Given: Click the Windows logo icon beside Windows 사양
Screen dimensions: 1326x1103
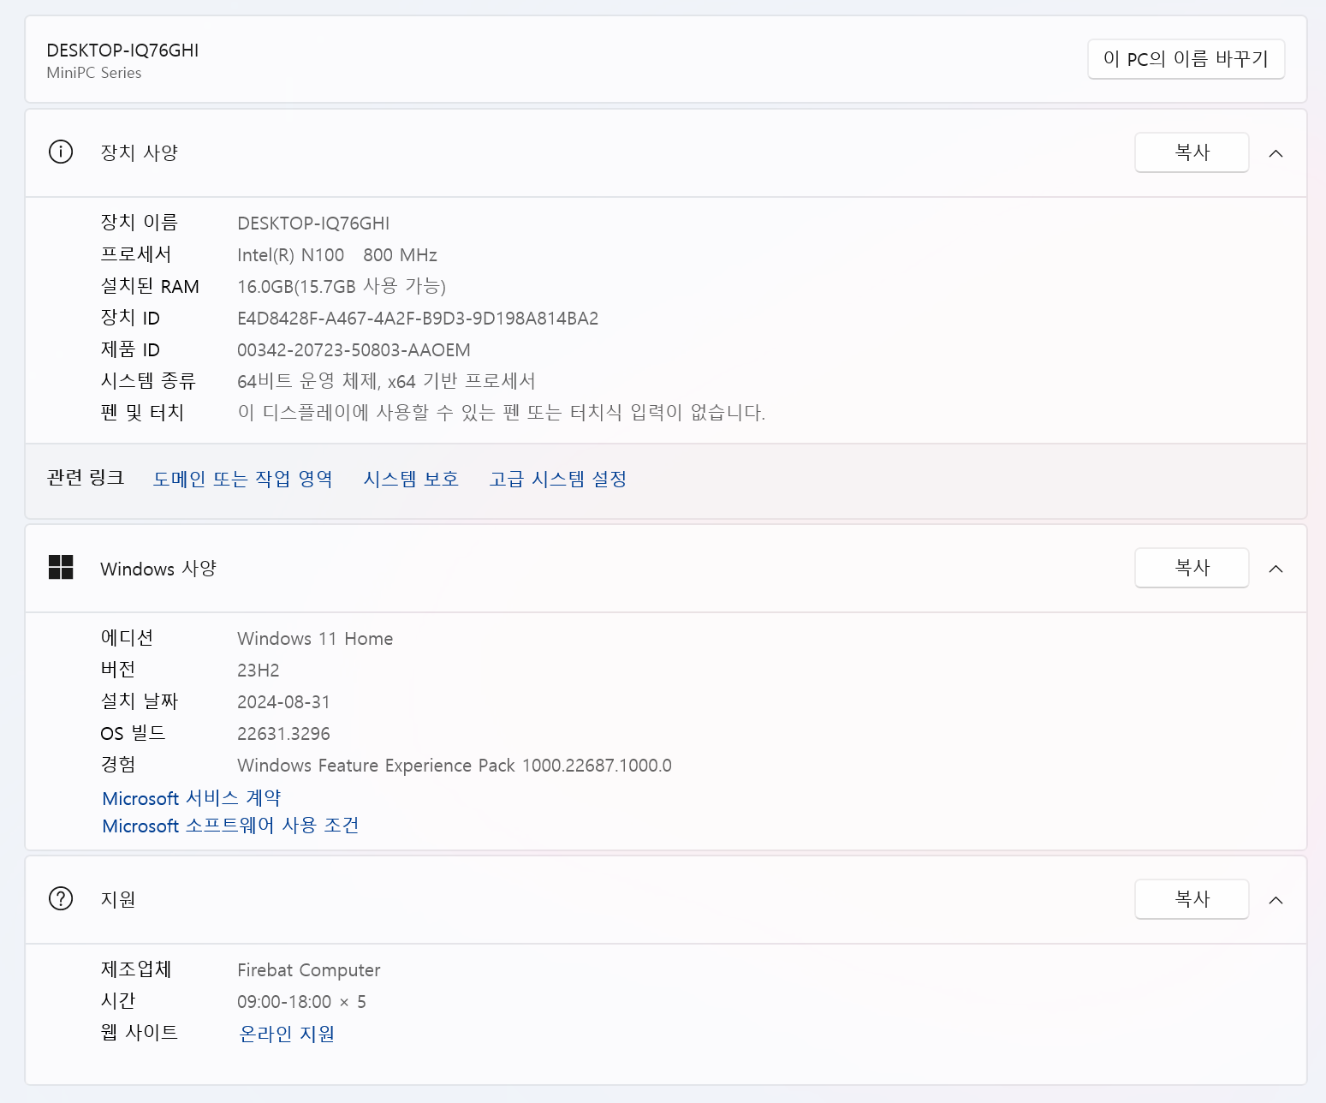Looking at the screenshot, I should click(61, 567).
